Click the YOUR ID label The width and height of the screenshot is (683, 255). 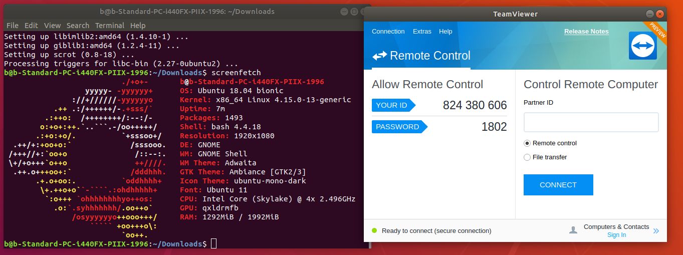(394, 105)
